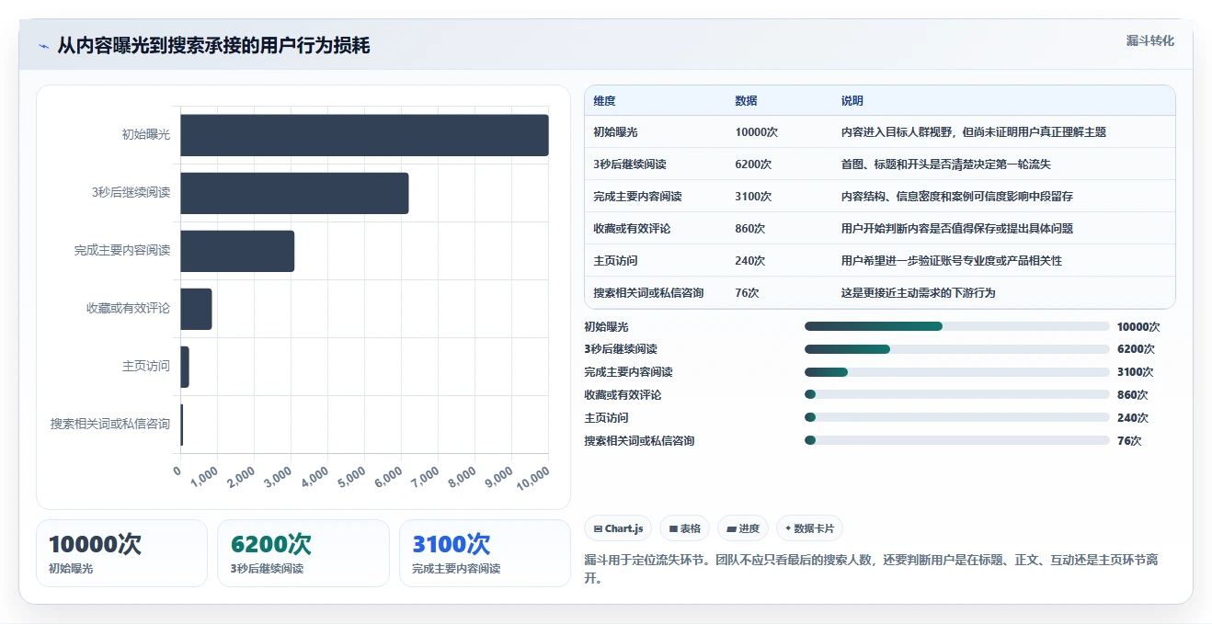Click the 收藏或有效评论 progress bar

pos(957,394)
